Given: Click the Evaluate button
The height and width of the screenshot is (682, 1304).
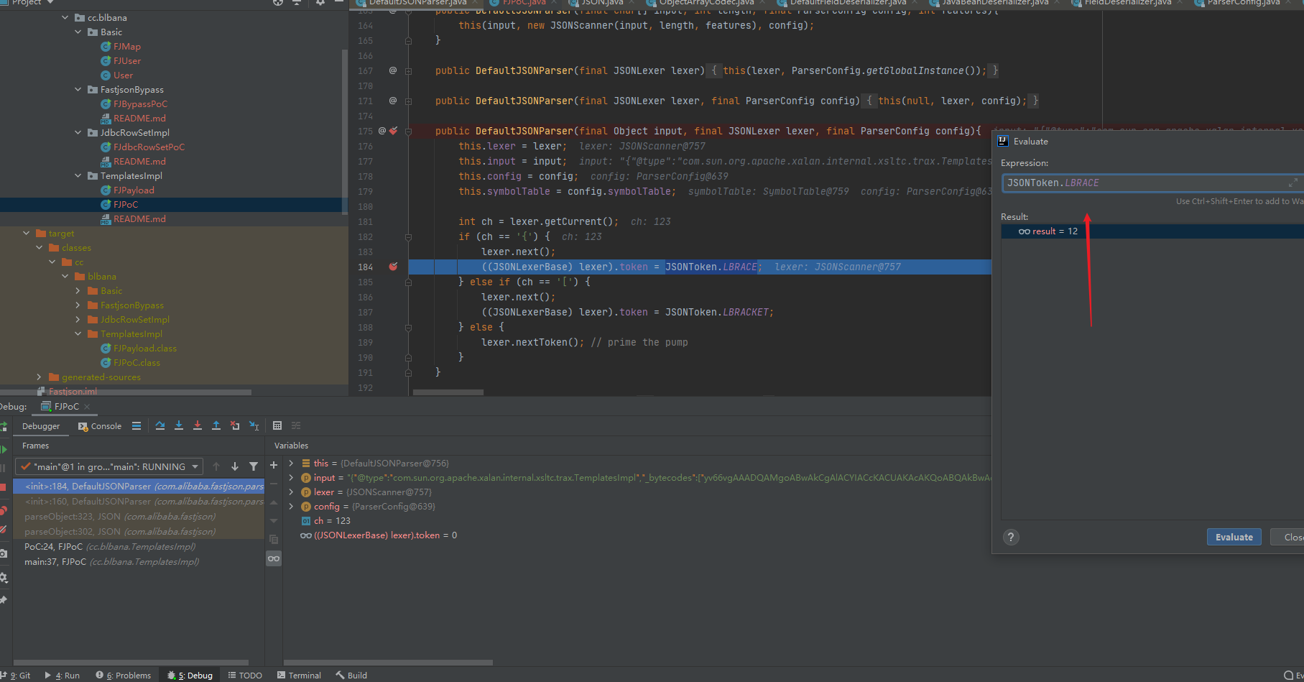Looking at the screenshot, I should pos(1234,537).
